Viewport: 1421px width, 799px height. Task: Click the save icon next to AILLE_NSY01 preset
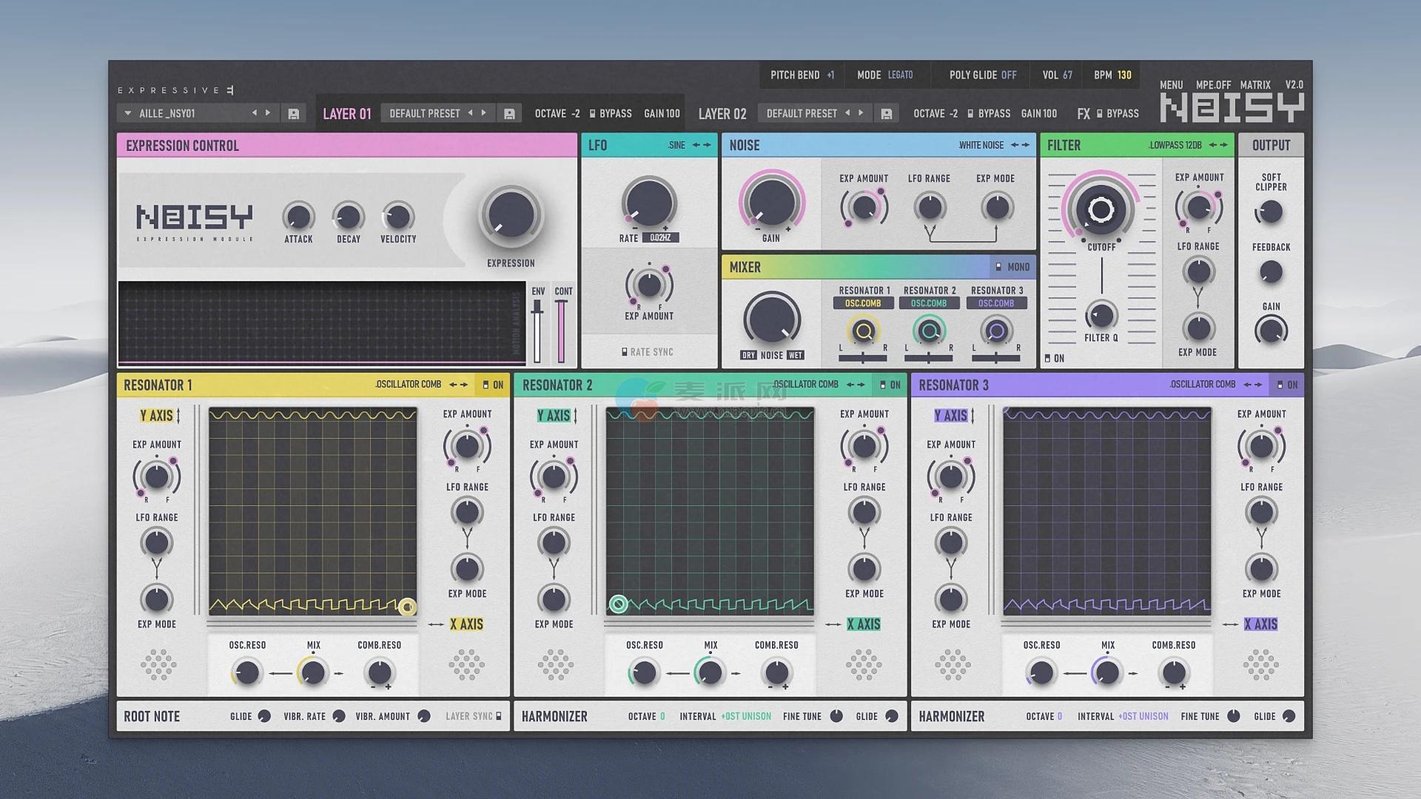tap(293, 114)
